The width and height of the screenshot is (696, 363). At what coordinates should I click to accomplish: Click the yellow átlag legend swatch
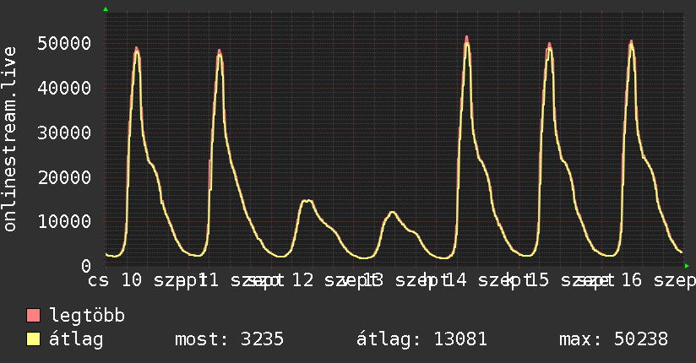click(33, 339)
